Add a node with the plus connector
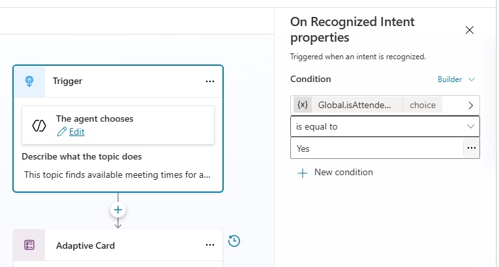 (x=118, y=210)
